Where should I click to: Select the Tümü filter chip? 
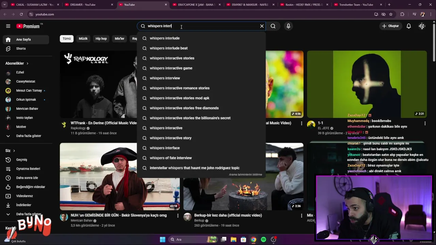67,38
